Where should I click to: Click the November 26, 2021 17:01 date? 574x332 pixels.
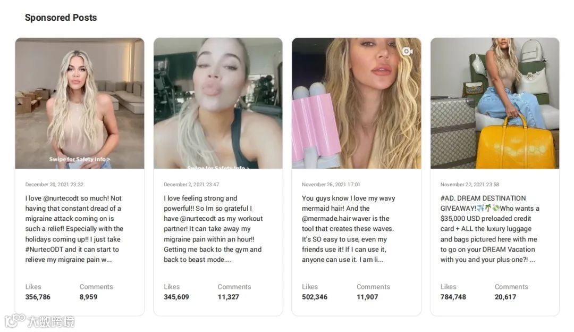pos(331,184)
